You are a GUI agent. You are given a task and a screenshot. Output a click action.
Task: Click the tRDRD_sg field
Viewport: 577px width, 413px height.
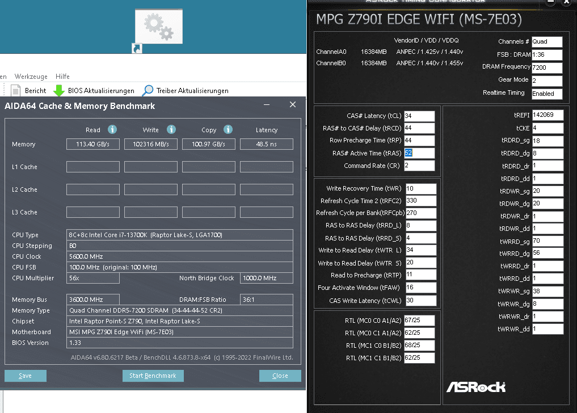pyautogui.click(x=547, y=141)
